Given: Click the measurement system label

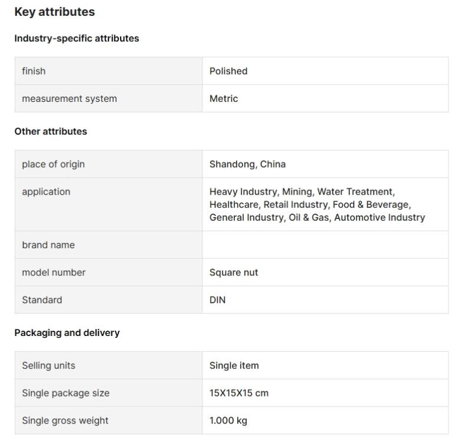Looking at the screenshot, I should pyautogui.click(x=69, y=99).
